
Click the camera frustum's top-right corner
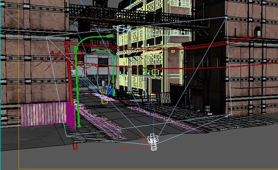tap(226, 18)
